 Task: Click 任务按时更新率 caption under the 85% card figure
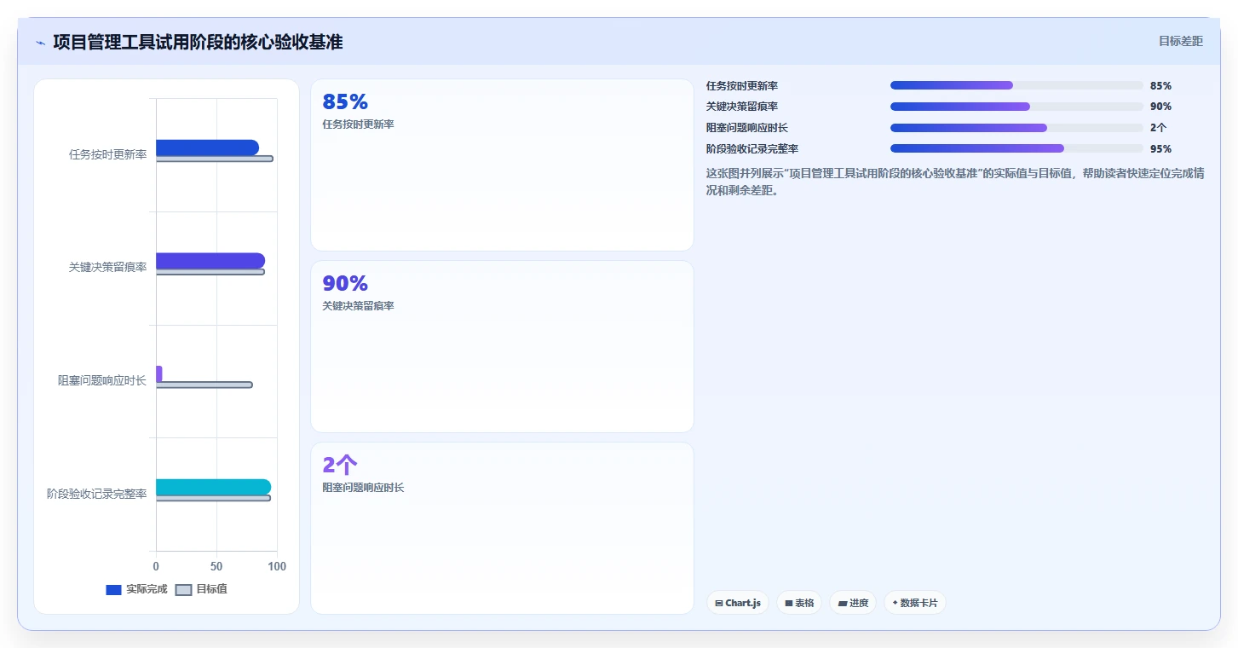tap(358, 124)
